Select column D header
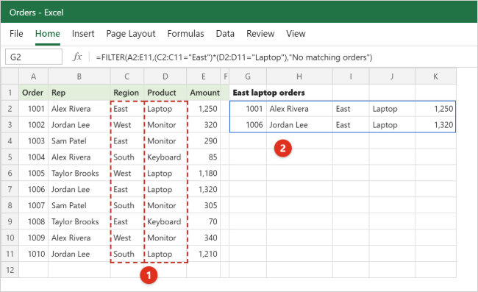Viewport: 478px width, 292px height. (x=165, y=76)
